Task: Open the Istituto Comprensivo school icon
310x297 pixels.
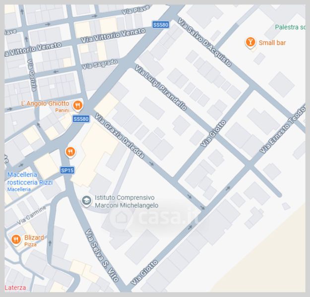Action: [86, 200]
